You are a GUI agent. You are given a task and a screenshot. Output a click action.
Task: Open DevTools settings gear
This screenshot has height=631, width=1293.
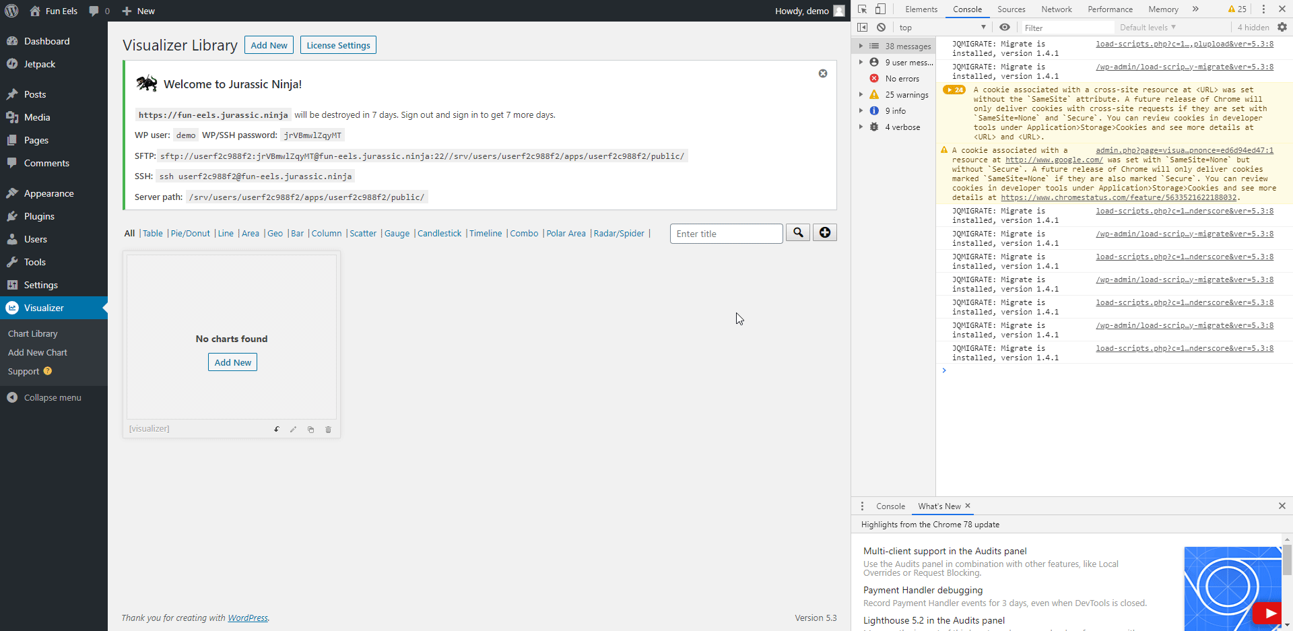point(1282,27)
